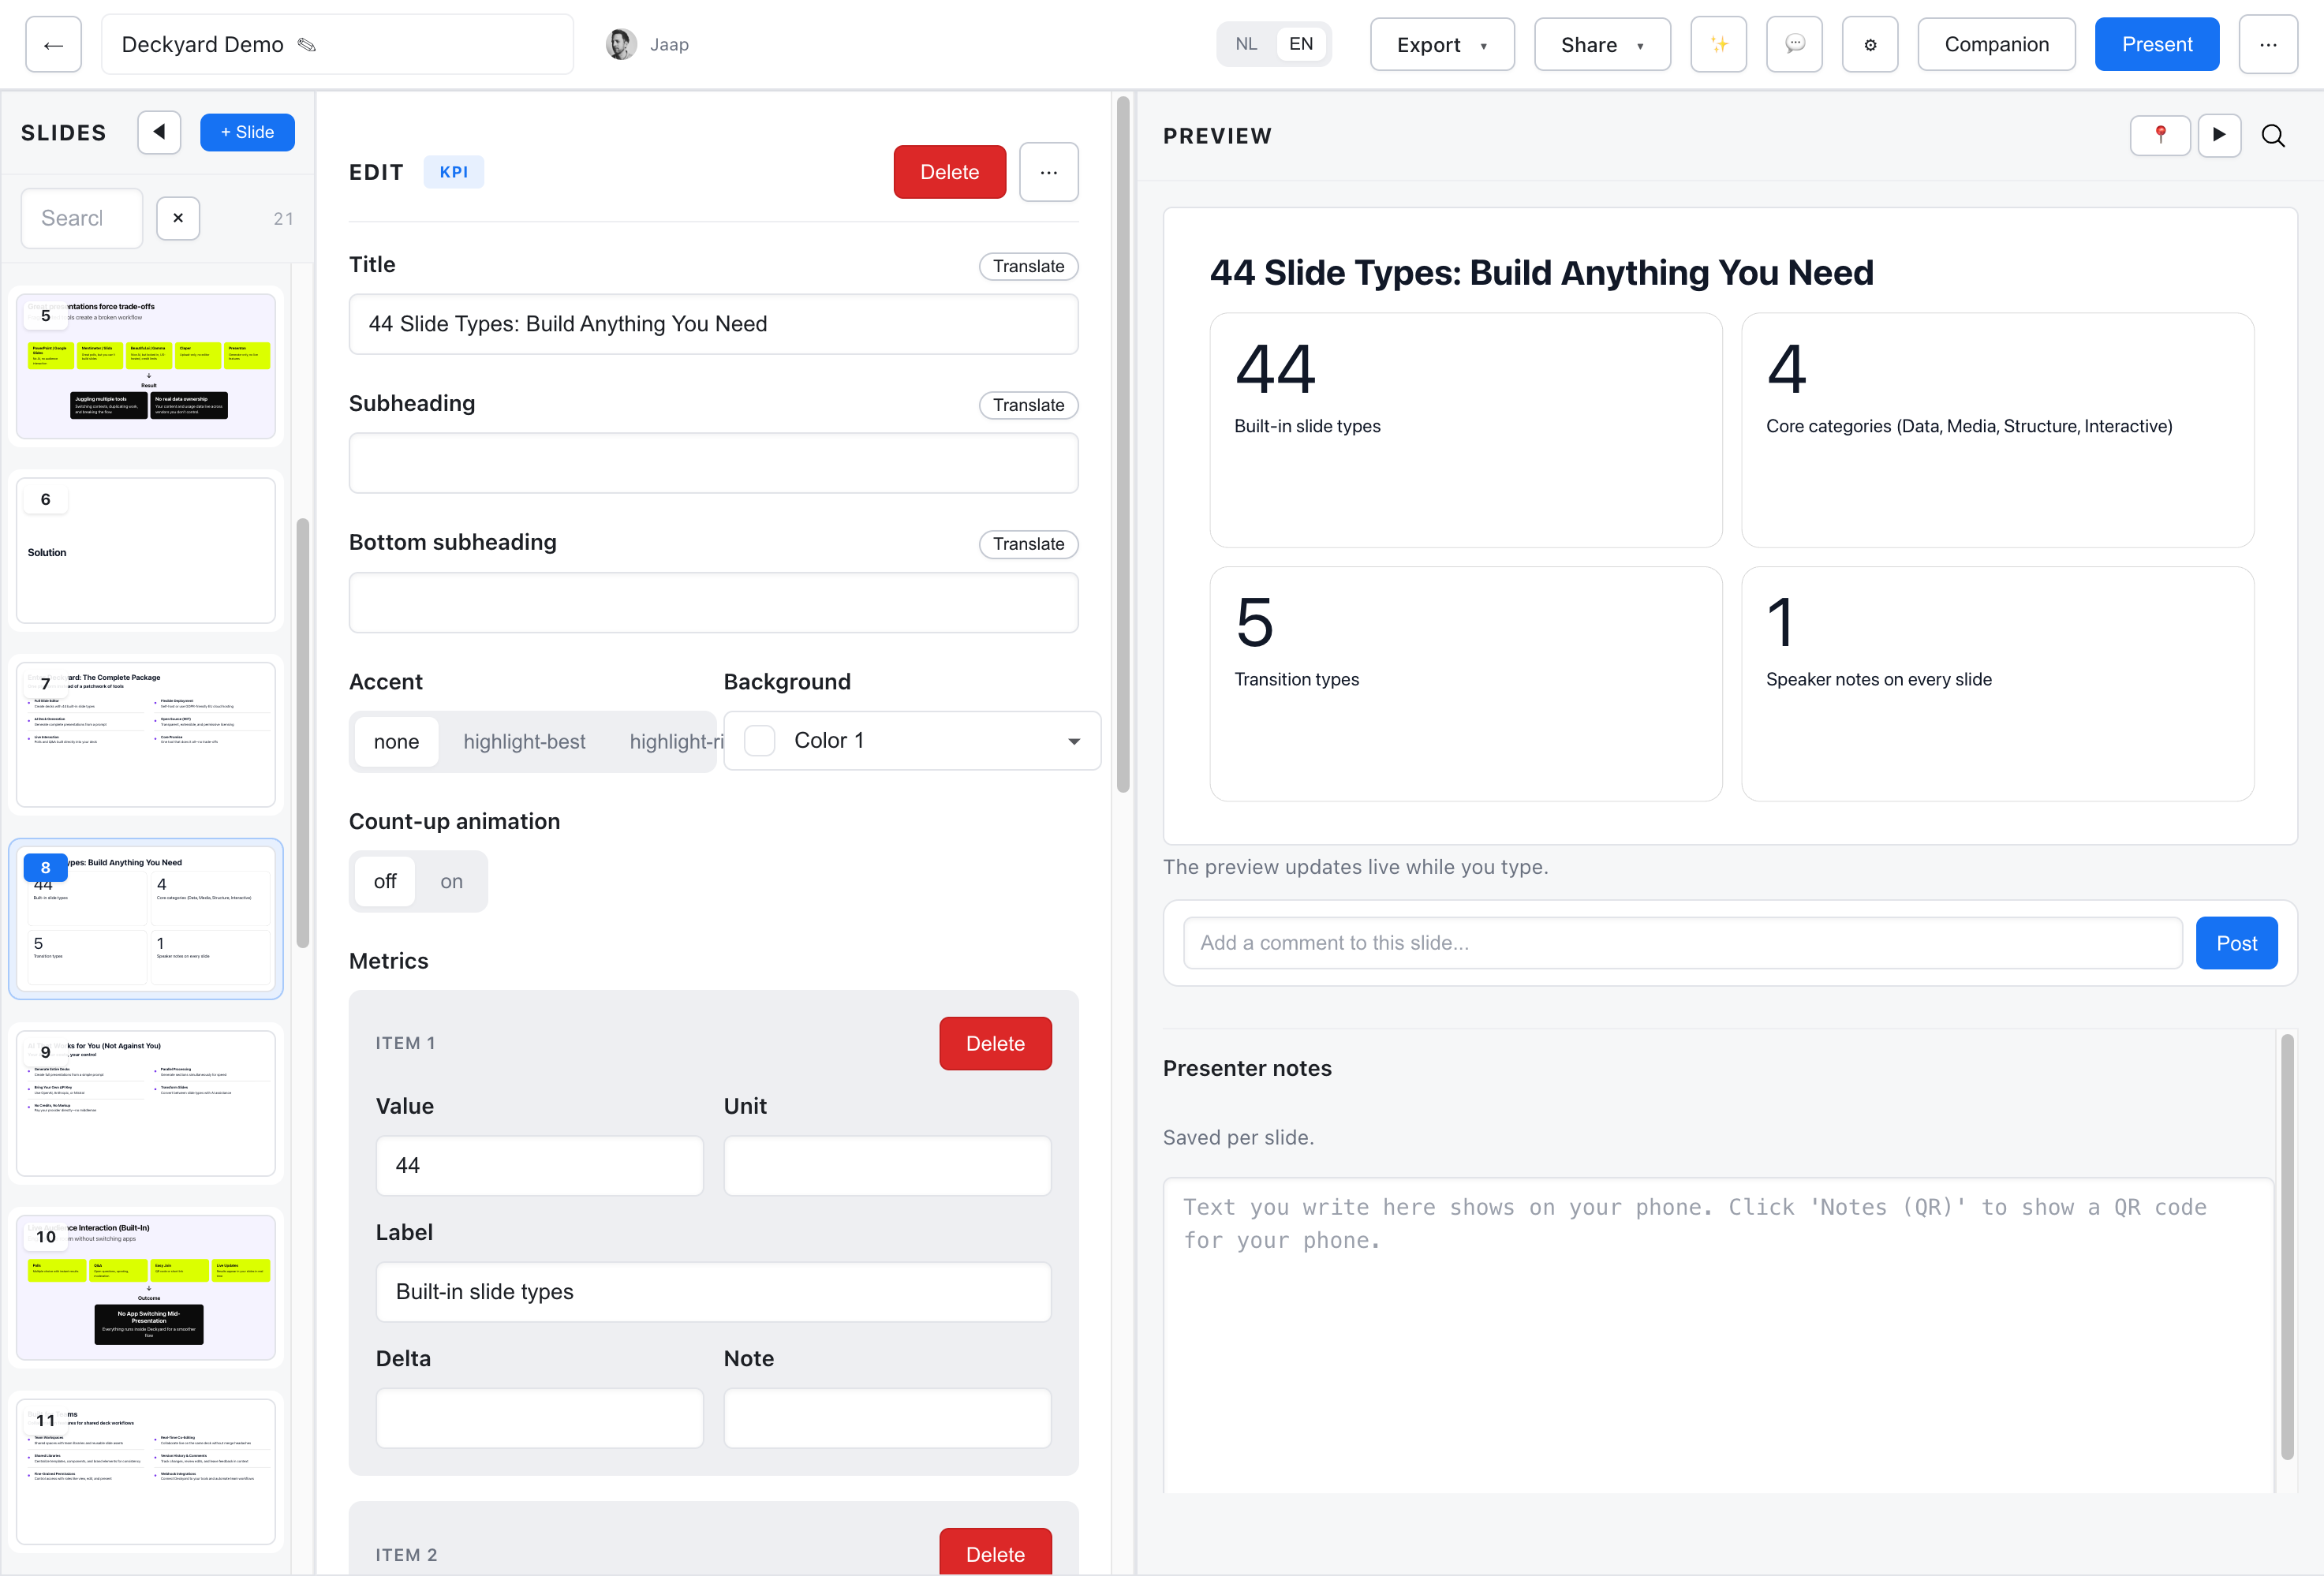Set accent to none
The height and width of the screenshot is (1576, 2324).
coord(396,742)
